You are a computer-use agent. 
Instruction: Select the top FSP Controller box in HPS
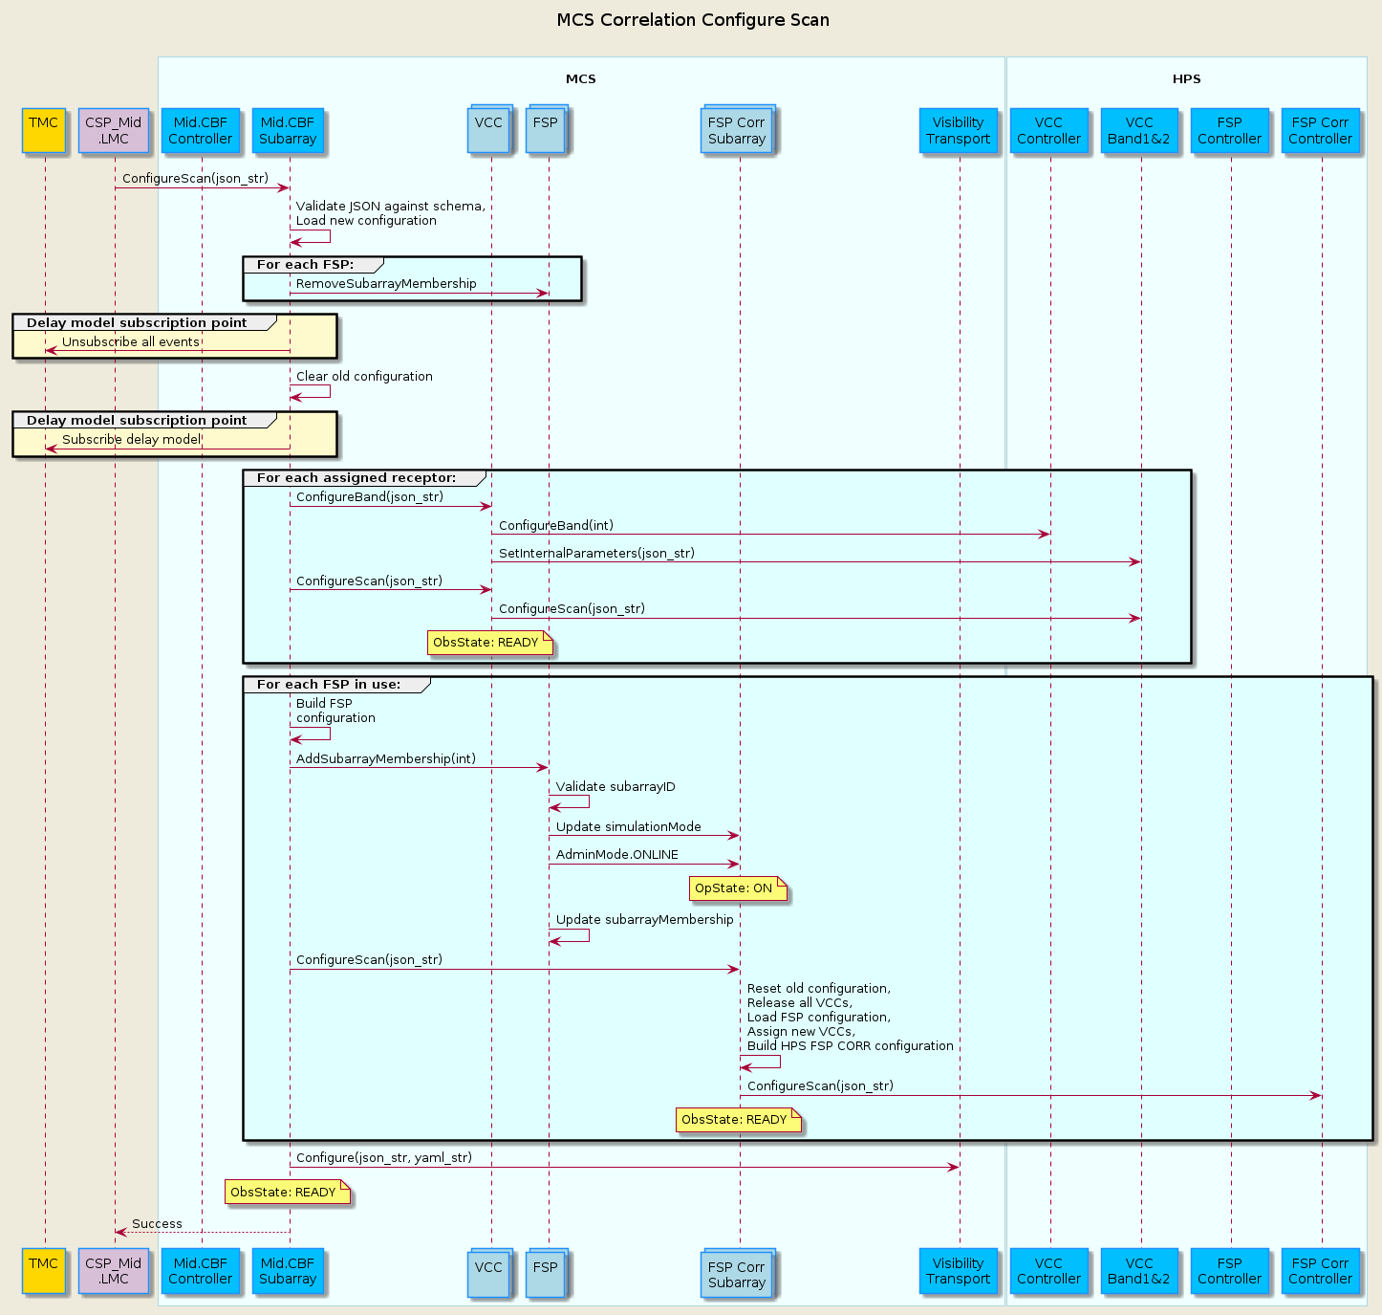coord(1230,130)
